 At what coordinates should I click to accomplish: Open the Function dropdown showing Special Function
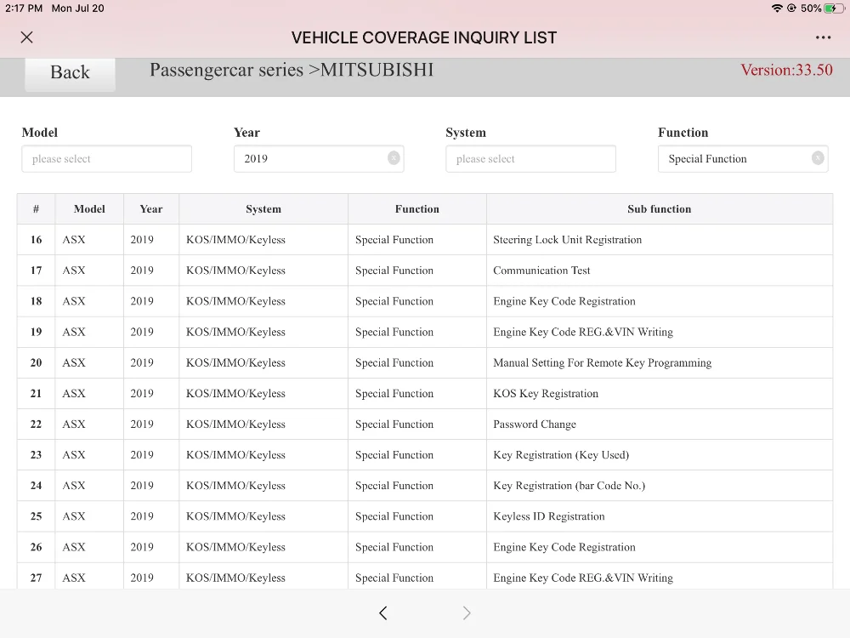[x=743, y=158]
